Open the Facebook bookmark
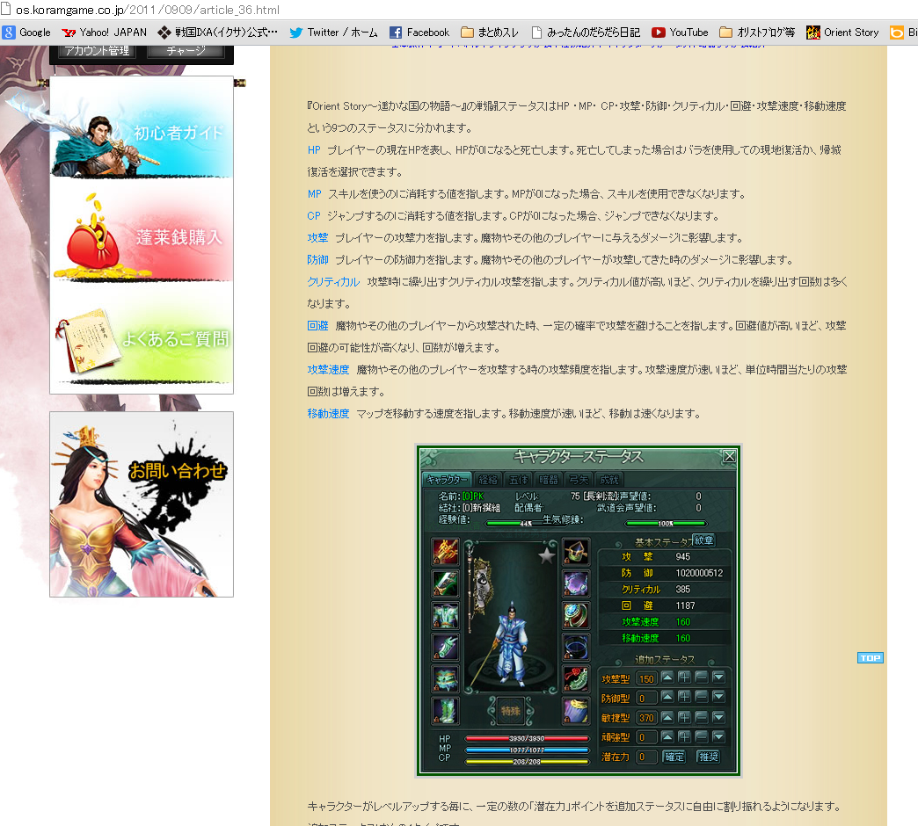Image resolution: width=918 pixels, height=826 pixels. (419, 33)
